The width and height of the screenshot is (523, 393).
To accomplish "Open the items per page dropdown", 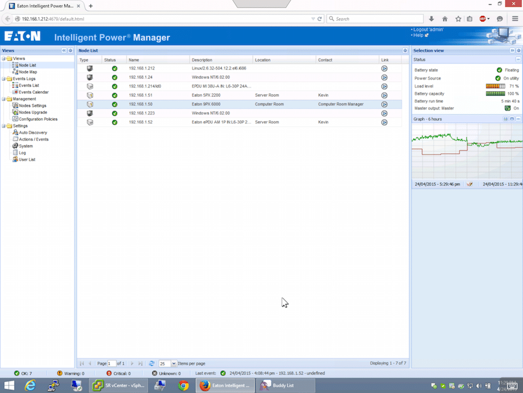I will (174, 363).
